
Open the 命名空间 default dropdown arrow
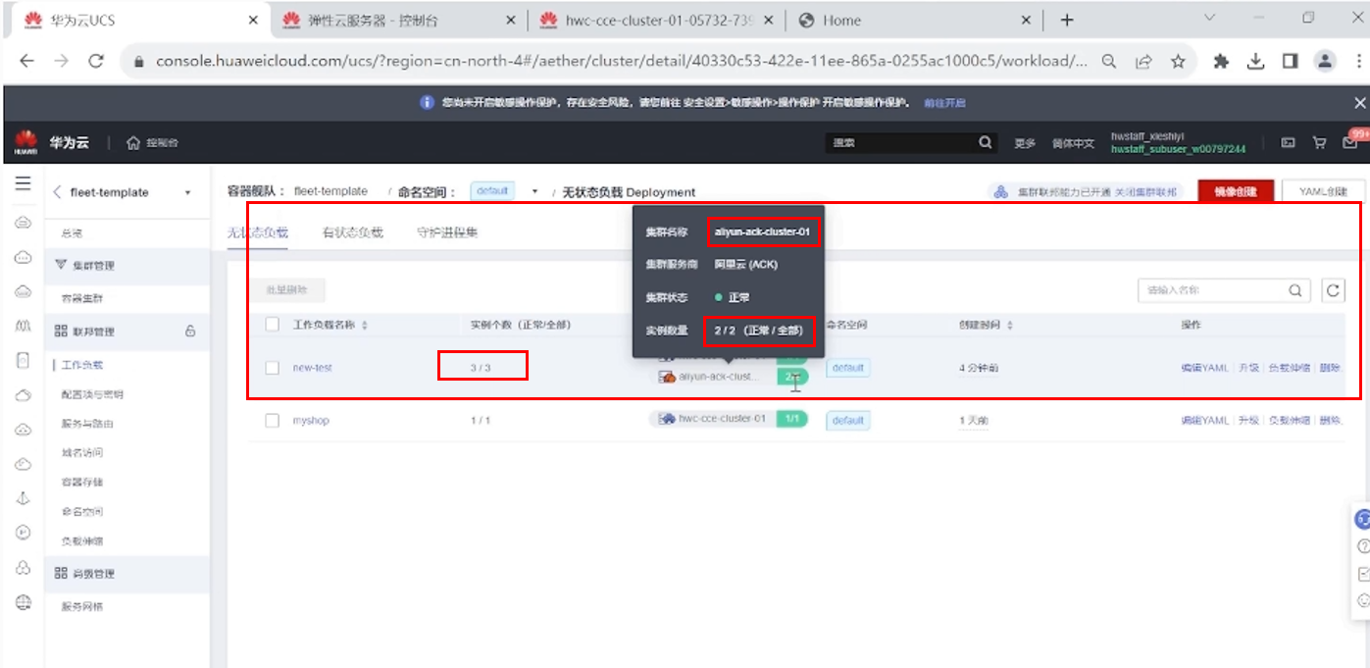point(534,191)
